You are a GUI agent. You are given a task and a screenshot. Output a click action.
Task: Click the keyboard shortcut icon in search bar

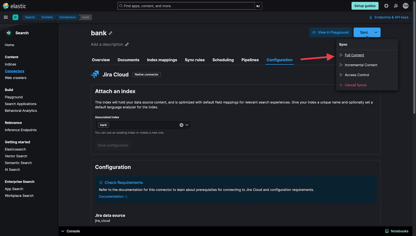(x=258, y=6)
